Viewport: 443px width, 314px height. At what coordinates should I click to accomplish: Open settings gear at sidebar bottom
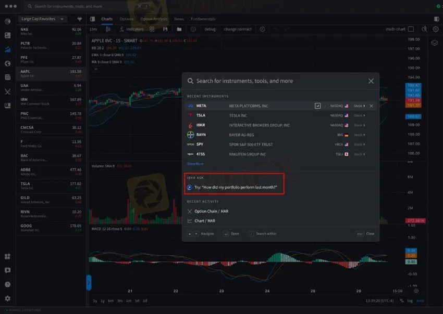[7, 298]
